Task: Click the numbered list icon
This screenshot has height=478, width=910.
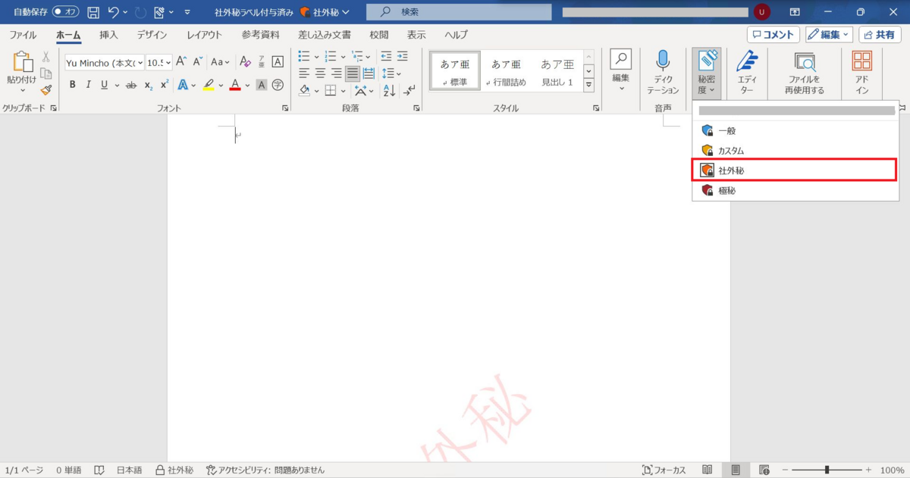Action: click(331, 56)
